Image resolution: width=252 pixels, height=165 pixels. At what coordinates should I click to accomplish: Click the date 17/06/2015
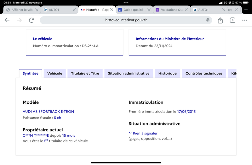pyautogui.click(x=186, y=112)
